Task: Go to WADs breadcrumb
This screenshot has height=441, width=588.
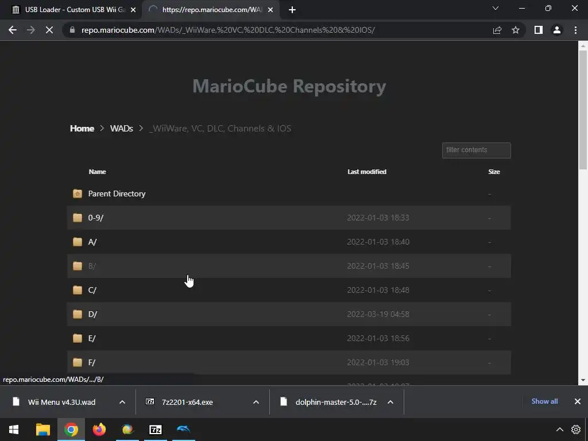Action: point(122,128)
